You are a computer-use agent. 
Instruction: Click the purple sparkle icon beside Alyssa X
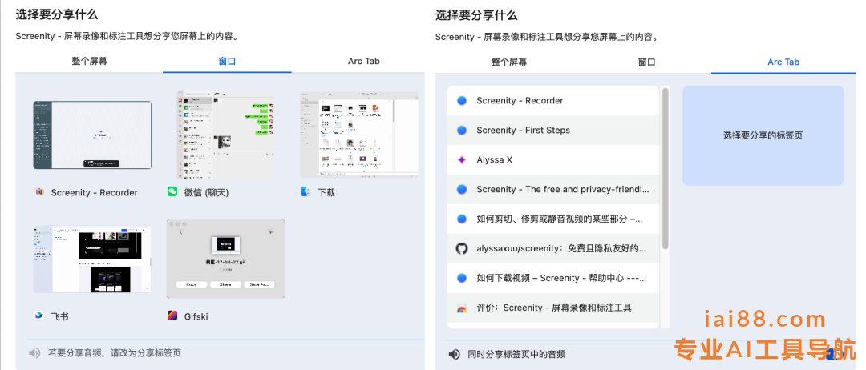click(462, 159)
